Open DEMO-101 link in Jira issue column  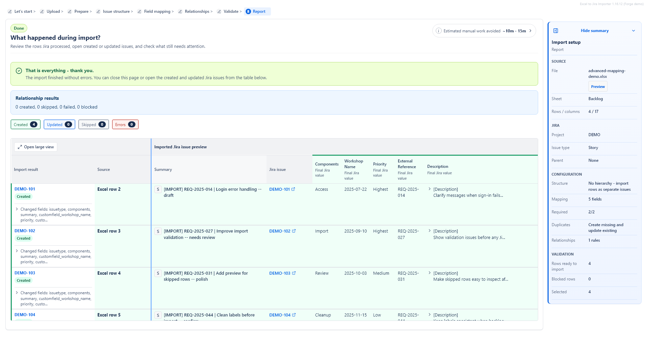(279, 189)
